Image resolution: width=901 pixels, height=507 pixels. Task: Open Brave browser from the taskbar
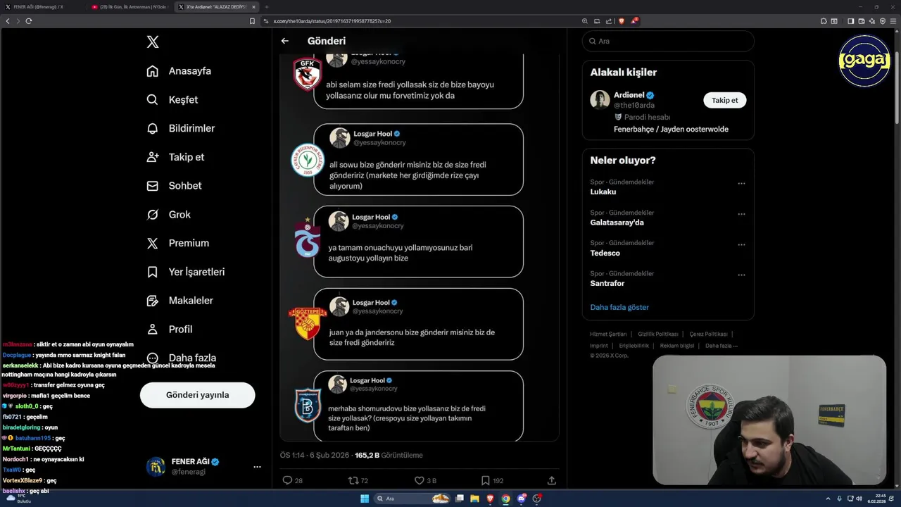[490, 499]
